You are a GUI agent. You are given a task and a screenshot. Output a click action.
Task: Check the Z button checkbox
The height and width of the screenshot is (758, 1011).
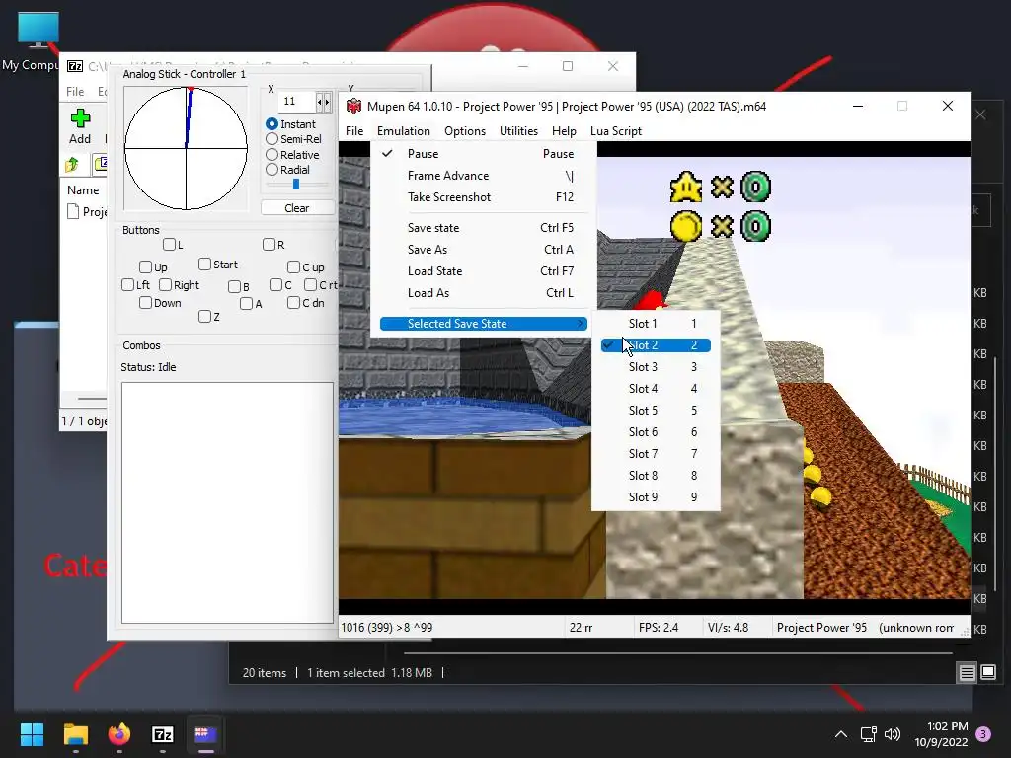[x=205, y=317]
